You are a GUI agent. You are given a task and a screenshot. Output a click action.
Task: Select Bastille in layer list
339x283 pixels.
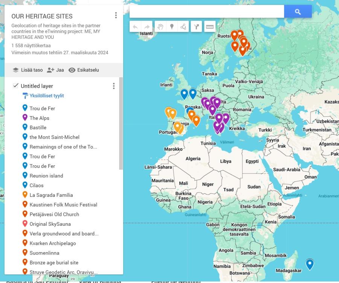(x=38, y=128)
